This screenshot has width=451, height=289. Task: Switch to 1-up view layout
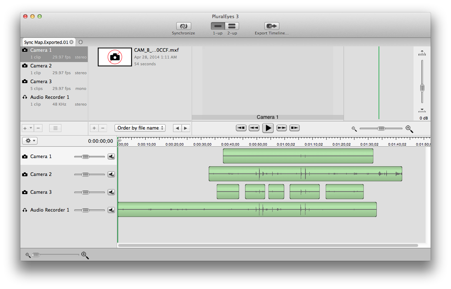[218, 26]
